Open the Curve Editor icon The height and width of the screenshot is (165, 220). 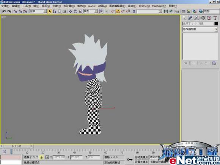coord(184,11)
